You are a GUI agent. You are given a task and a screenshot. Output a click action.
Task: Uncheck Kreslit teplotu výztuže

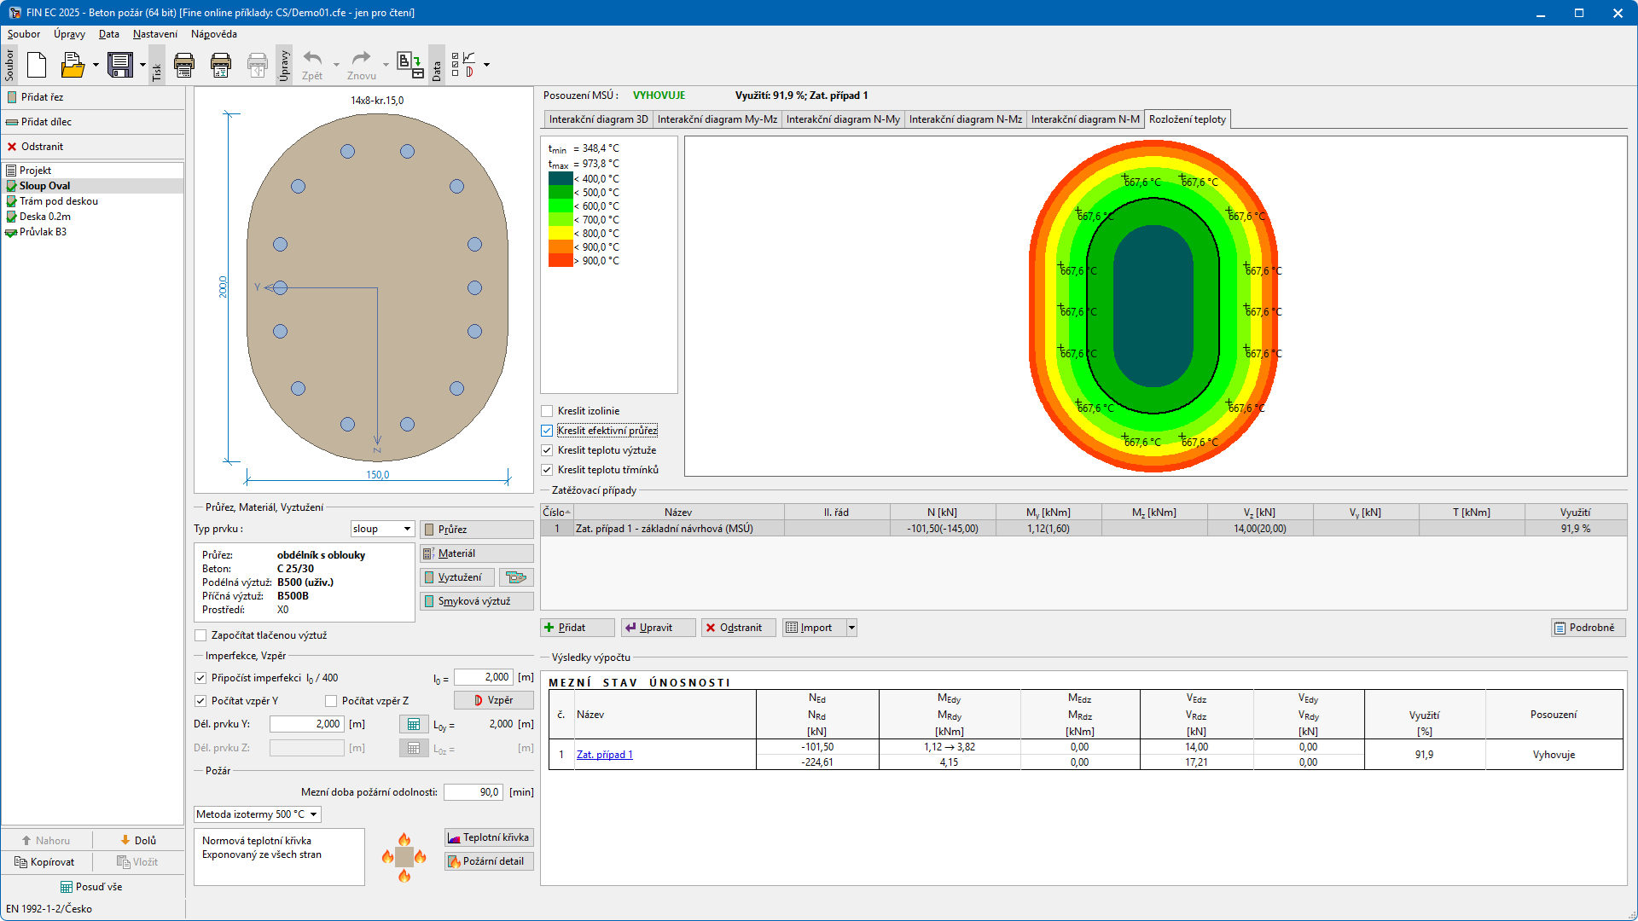(x=547, y=450)
